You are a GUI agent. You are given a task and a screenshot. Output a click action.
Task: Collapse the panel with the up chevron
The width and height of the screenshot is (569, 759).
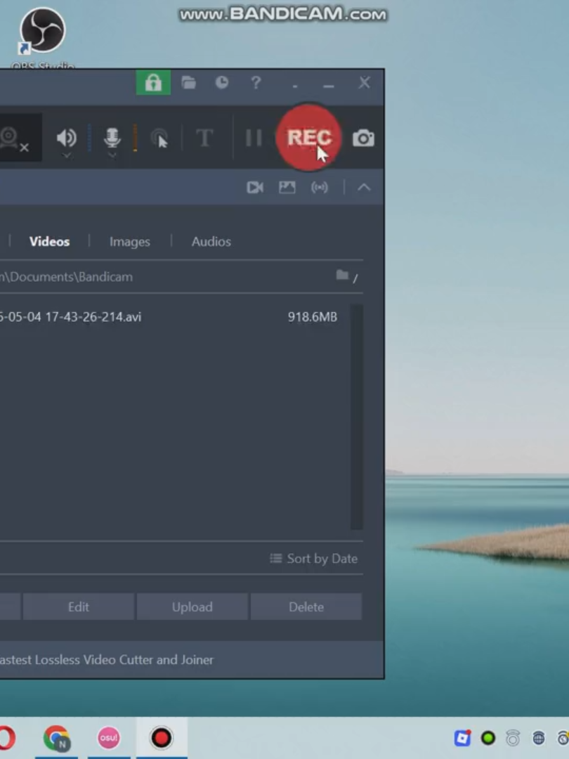tap(365, 188)
